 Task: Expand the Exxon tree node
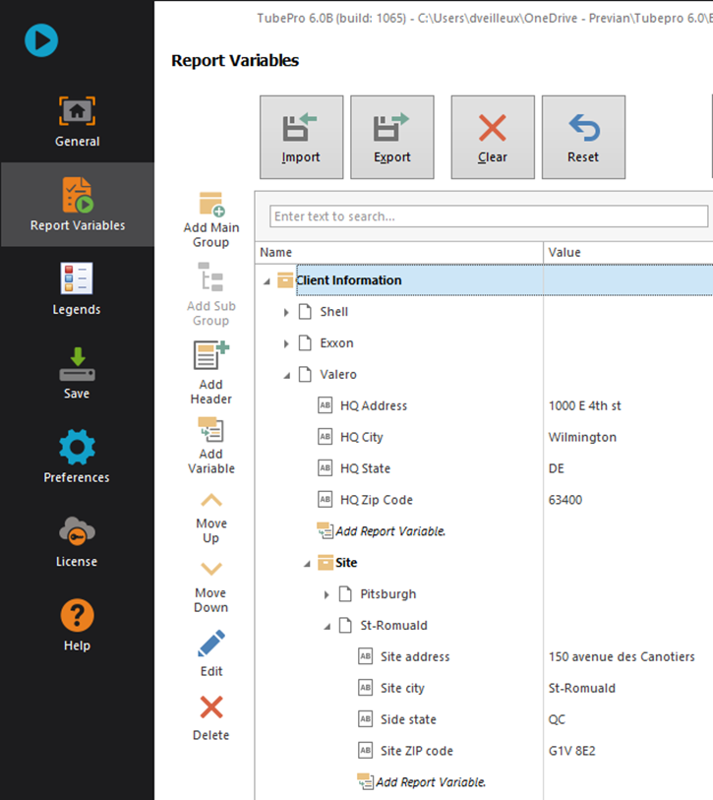[x=286, y=343]
